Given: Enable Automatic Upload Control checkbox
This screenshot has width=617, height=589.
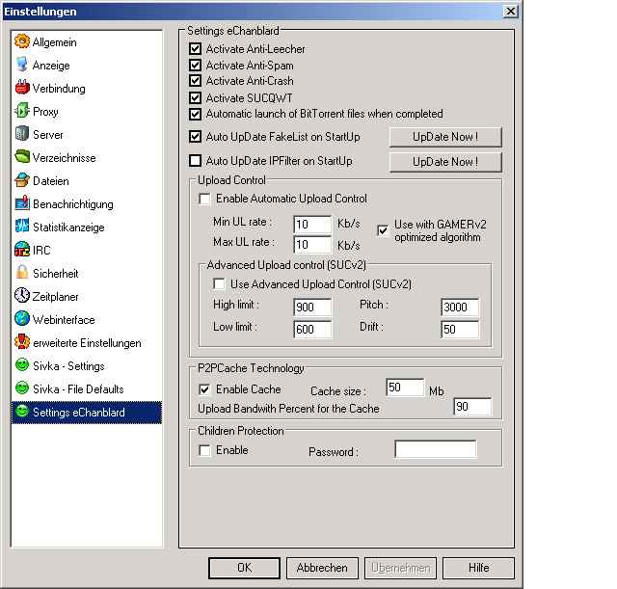Looking at the screenshot, I should [204, 199].
